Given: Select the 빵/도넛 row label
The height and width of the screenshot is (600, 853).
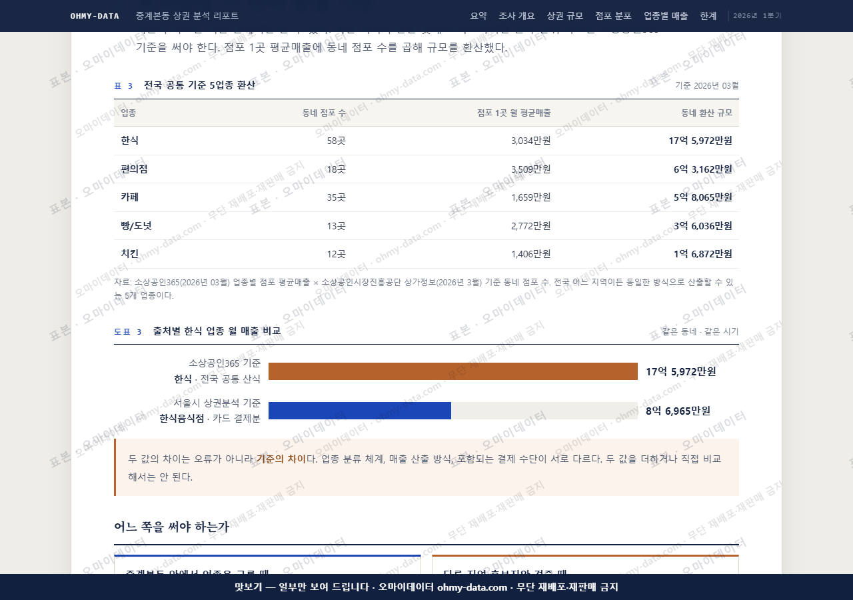Looking at the screenshot, I should (x=136, y=226).
